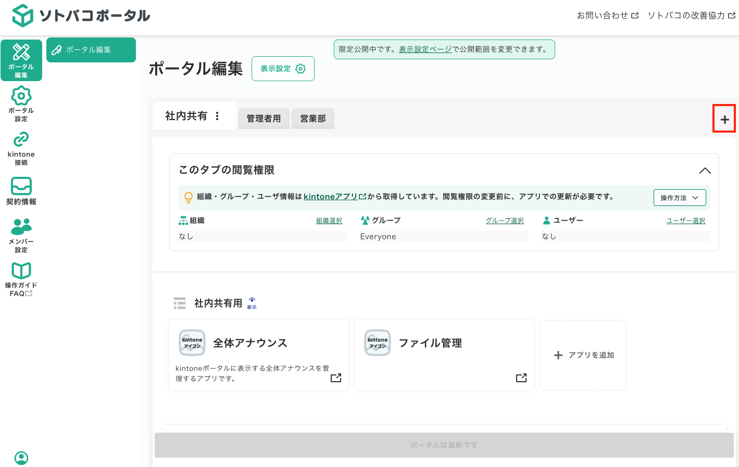The height and width of the screenshot is (467, 739).
Task: Open 全体アナウンス via its external link icon
Action: pos(336,378)
